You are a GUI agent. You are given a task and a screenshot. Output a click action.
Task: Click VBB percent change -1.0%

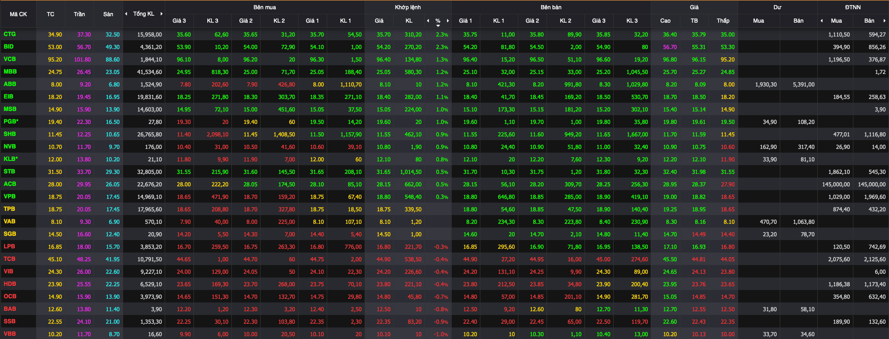[x=441, y=334]
